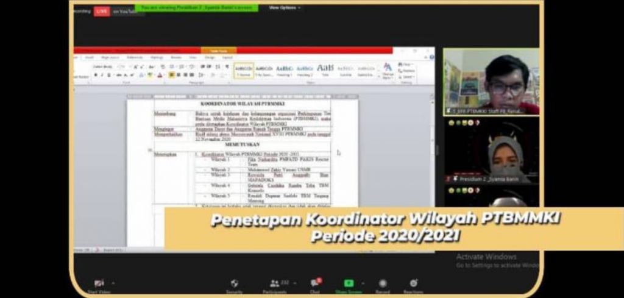
Task: Select the Presidium 2 participant video thumbnail
Action: pyautogui.click(x=492, y=151)
